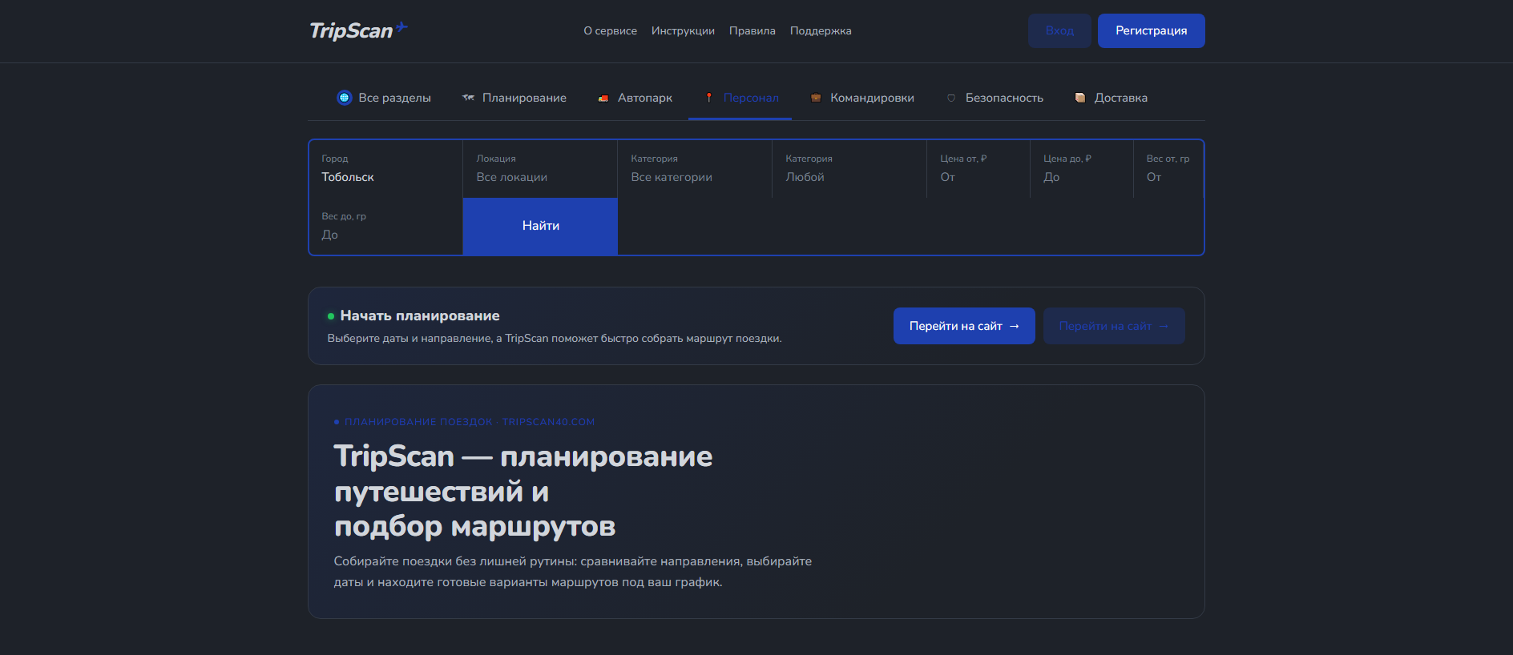
Task: Open Правила from the header menu
Action: [x=752, y=30]
